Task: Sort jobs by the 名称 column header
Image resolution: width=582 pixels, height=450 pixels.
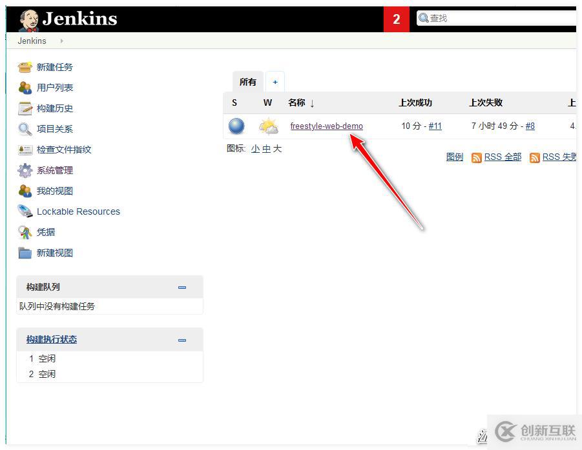Action: [x=296, y=103]
